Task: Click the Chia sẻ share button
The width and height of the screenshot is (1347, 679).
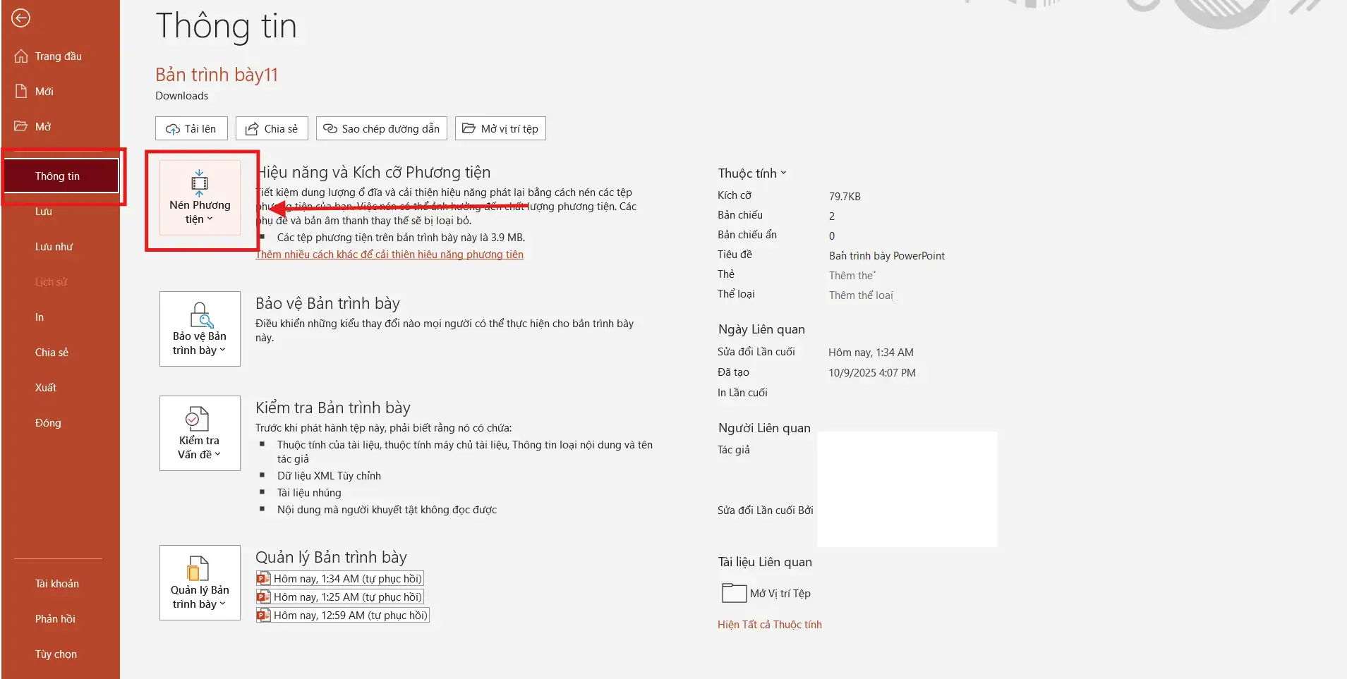Action: pos(272,128)
